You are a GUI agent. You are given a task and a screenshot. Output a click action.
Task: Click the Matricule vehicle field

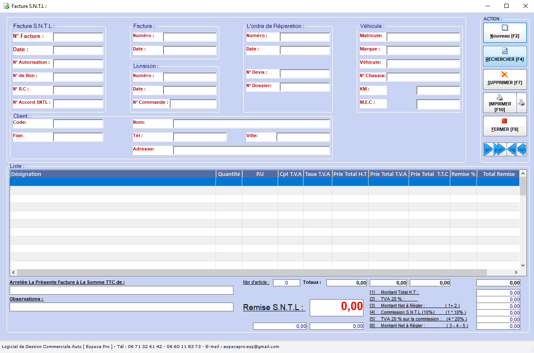click(x=423, y=37)
